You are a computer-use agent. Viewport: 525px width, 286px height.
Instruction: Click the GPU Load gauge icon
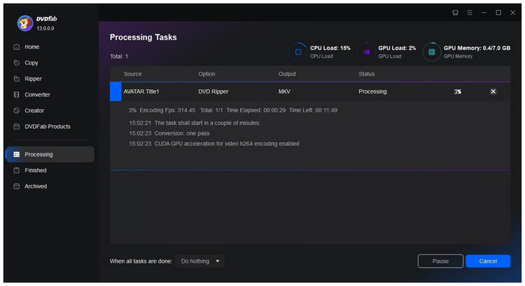[x=366, y=52]
